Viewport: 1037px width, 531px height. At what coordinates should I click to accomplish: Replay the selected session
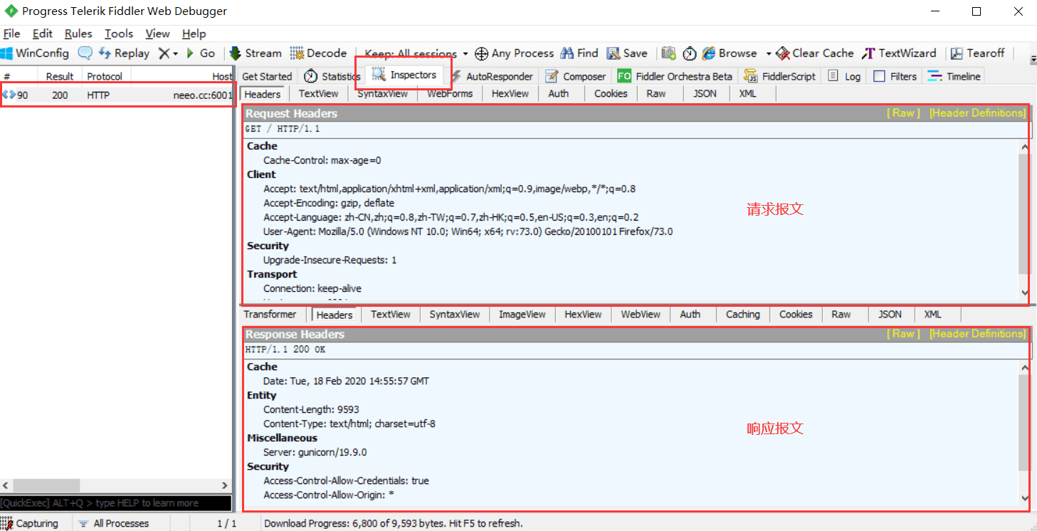coord(124,53)
